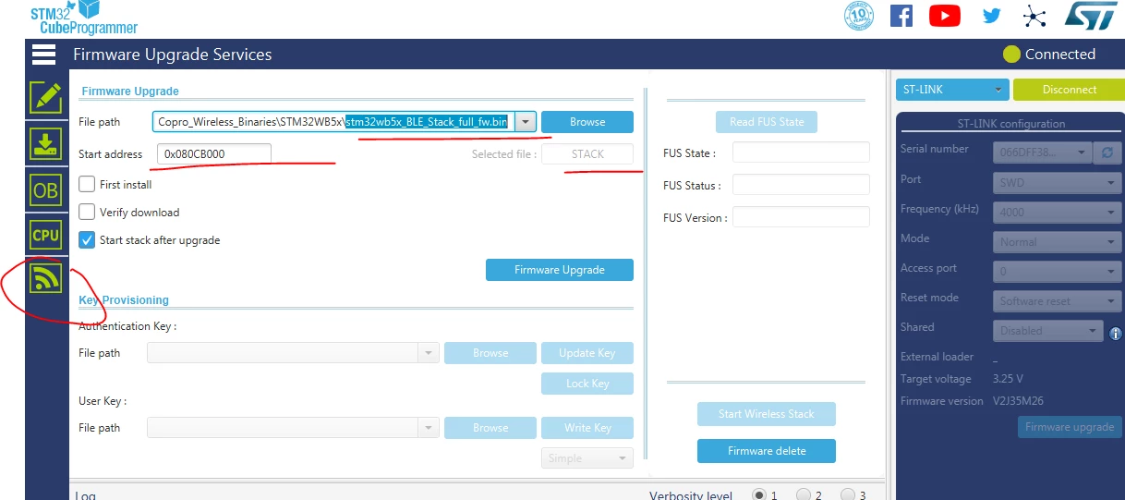Click the blue Firmware Upgrade button
This screenshot has width=1125, height=500.
pyautogui.click(x=560, y=270)
